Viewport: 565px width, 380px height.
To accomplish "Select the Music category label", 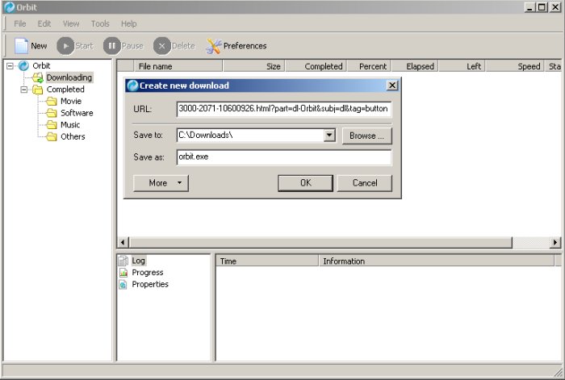I will click(70, 125).
